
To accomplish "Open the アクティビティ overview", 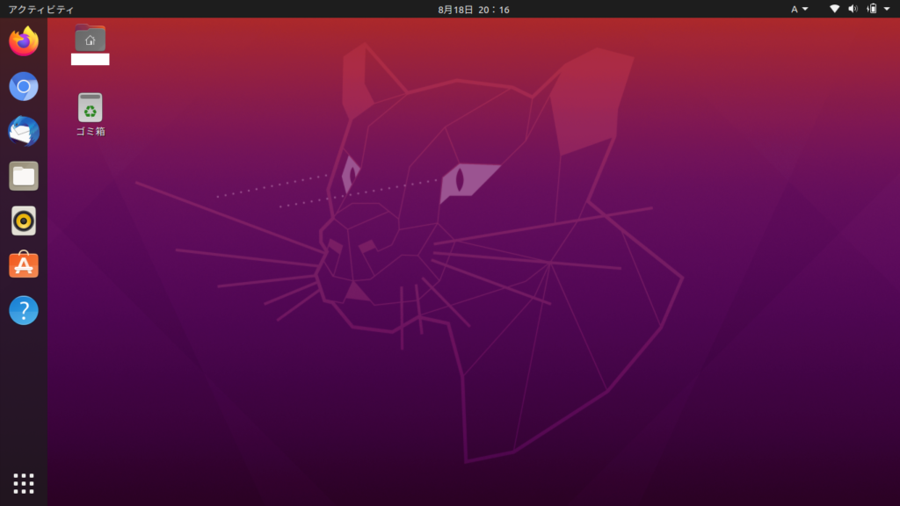I will pos(40,9).
